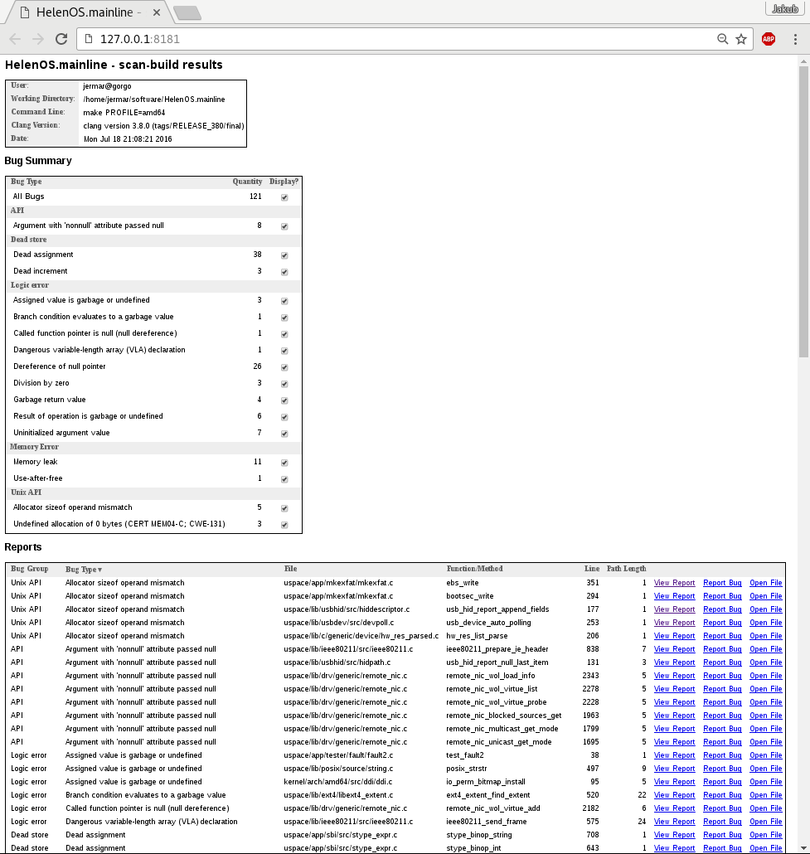
Task: Uncheck the Dead assignment display checkbox
Action: point(284,255)
